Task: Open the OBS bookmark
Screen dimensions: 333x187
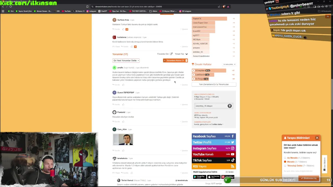Action: 57,11
